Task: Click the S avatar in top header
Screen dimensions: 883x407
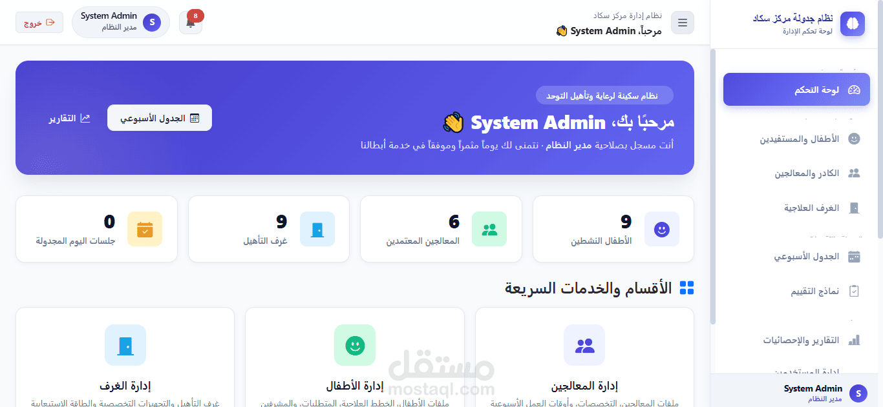Action: pos(152,23)
